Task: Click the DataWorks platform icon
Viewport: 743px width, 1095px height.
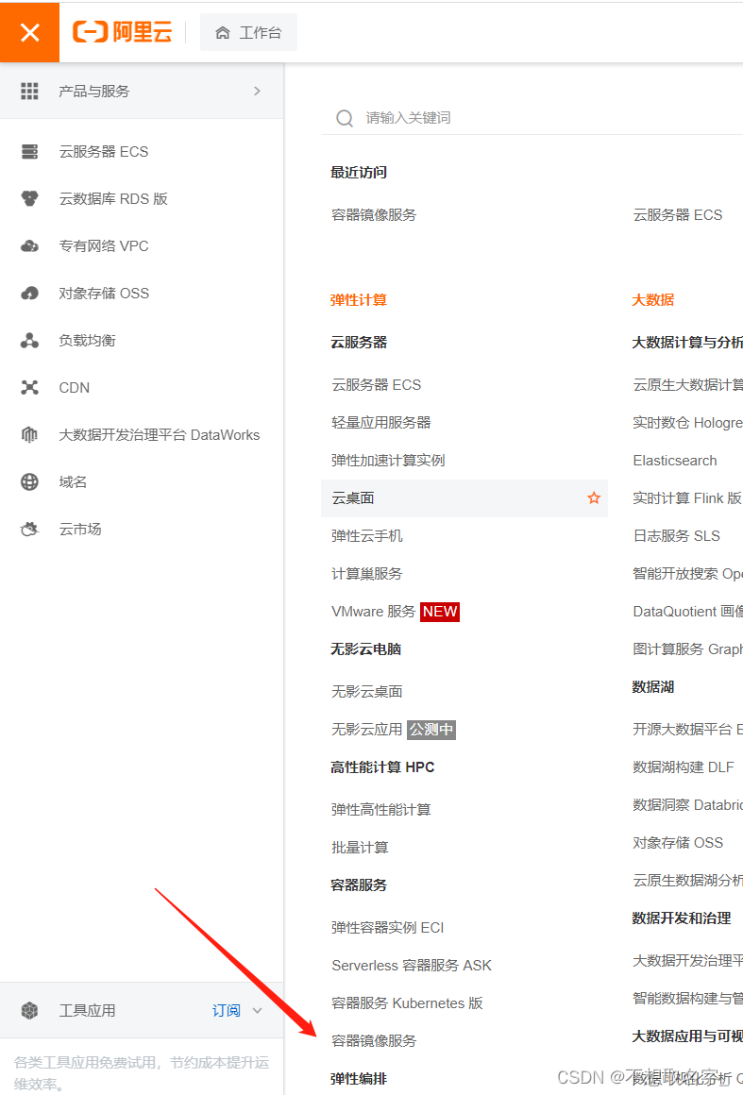Action: 29,434
